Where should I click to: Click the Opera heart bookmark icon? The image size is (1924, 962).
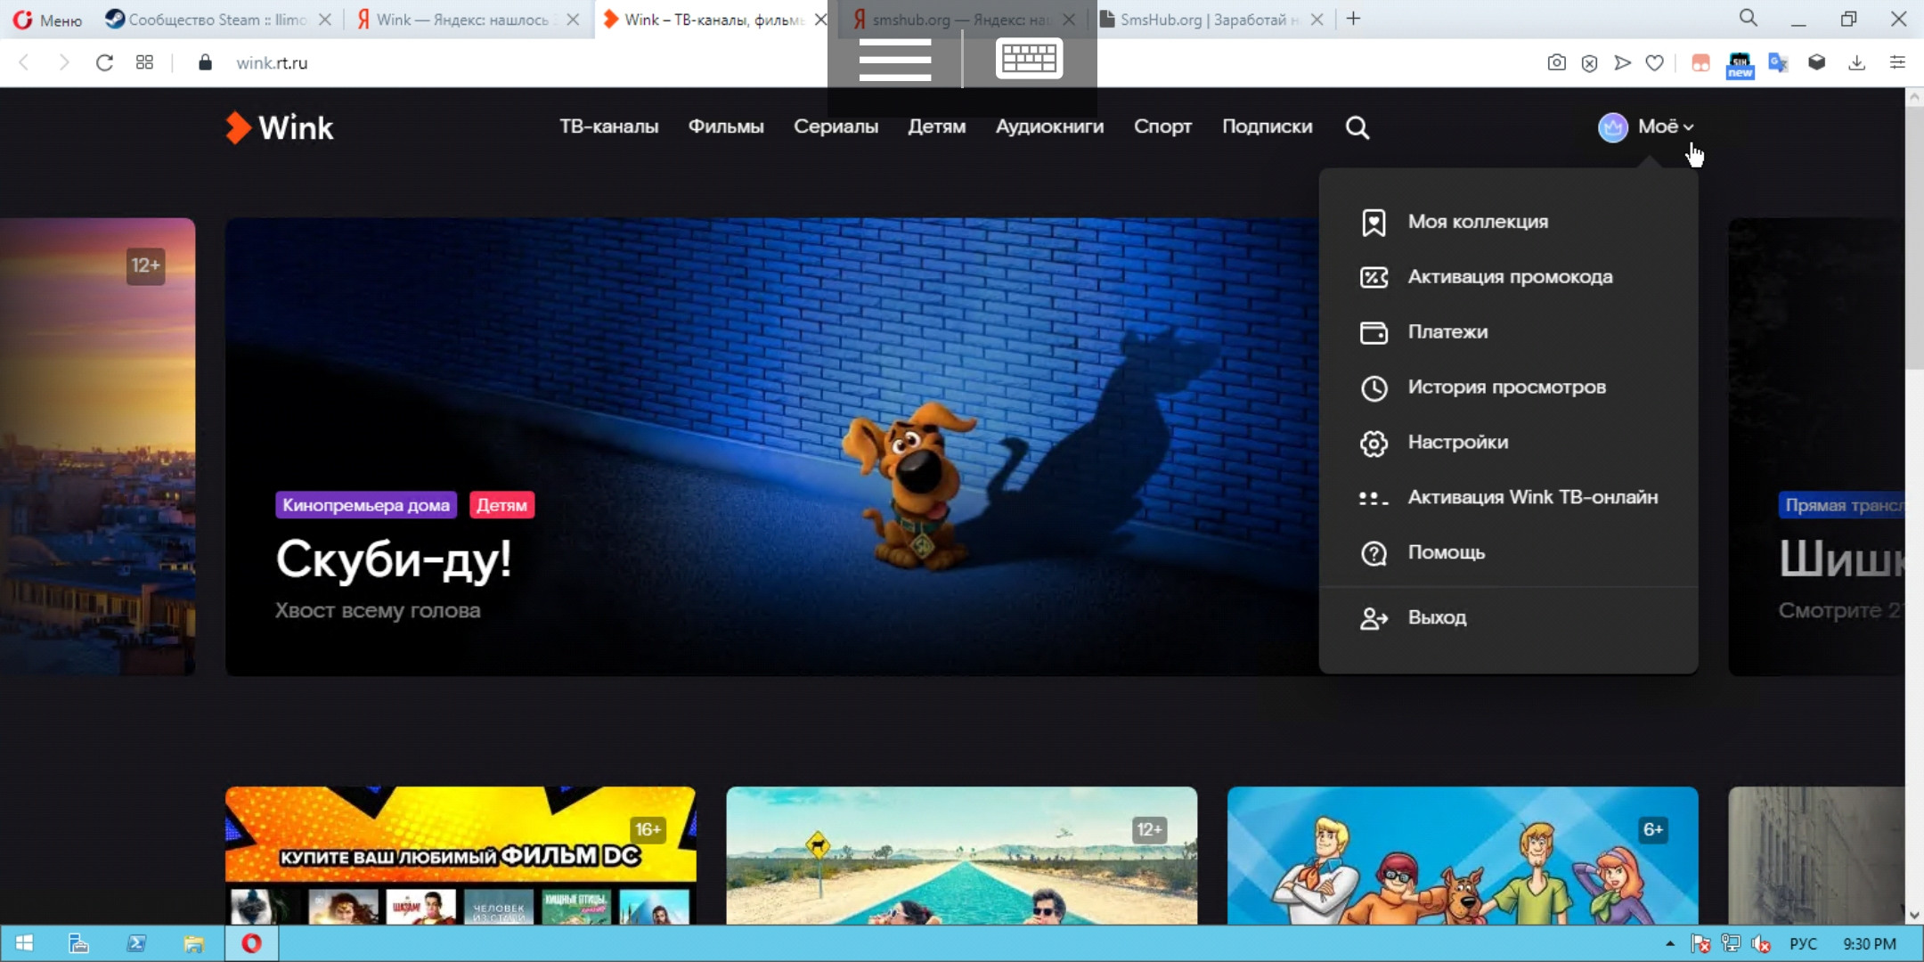(x=1654, y=62)
